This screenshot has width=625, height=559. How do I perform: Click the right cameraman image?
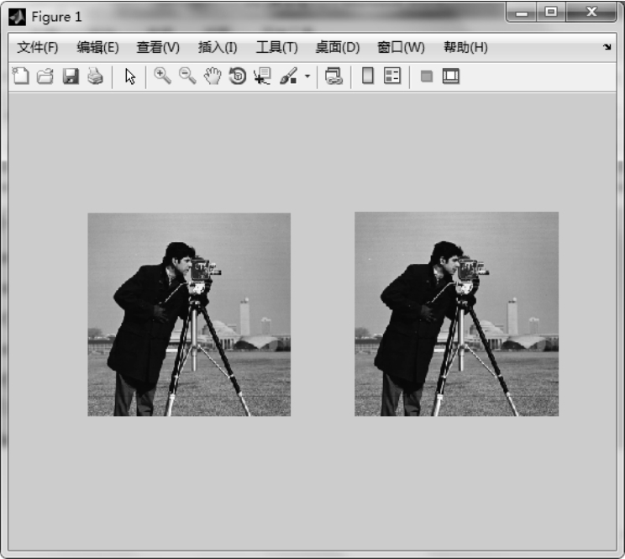pyautogui.click(x=456, y=314)
